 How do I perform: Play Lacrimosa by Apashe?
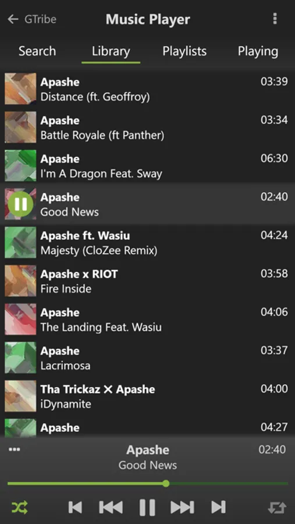[x=147, y=357]
